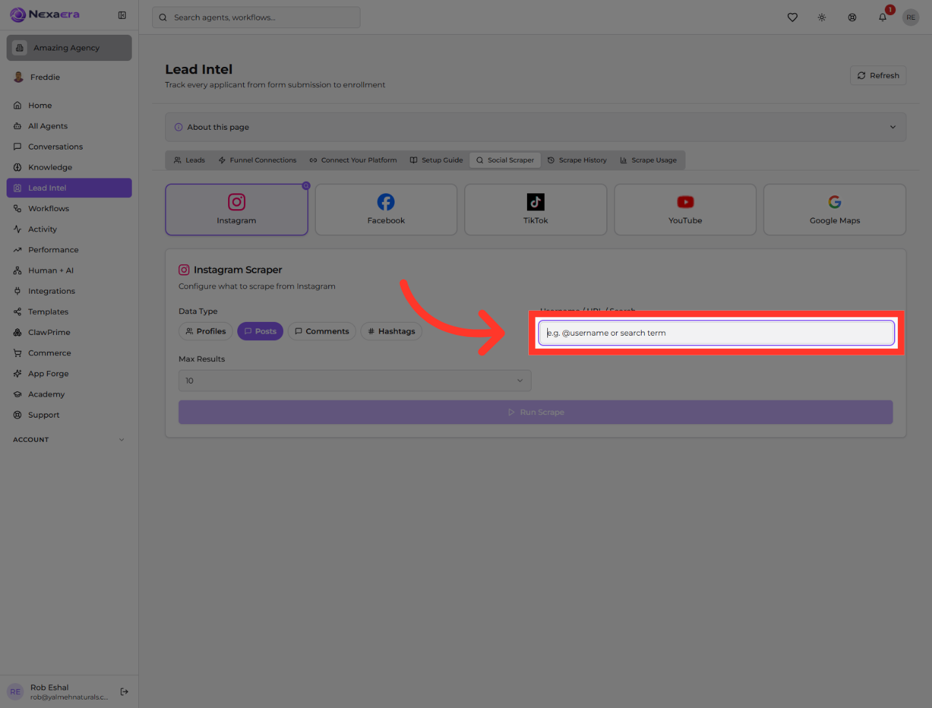The image size is (932, 708).
Task: Open the help lifebuoy icon in header
Action: [852, 18]
